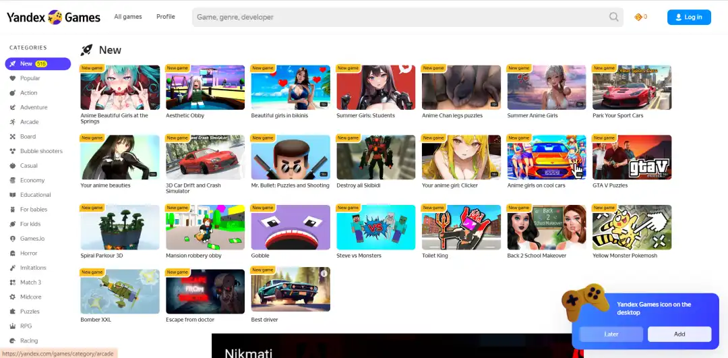Open the Economy category link

(32, 180)
